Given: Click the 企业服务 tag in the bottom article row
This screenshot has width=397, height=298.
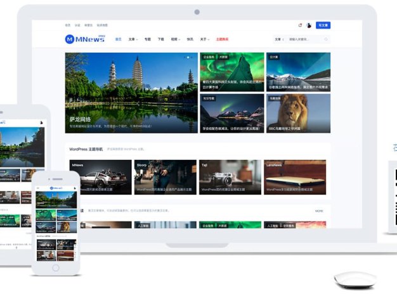Looking at the screenshot, I should tap(208, 226).
